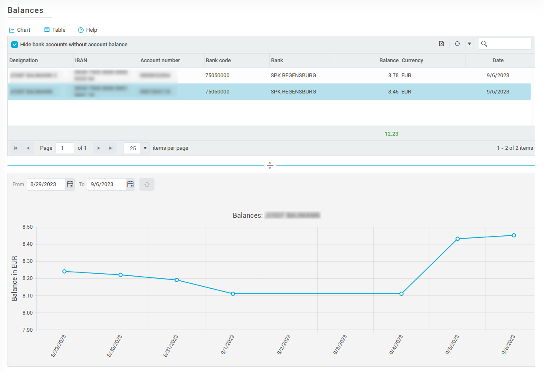Open the items per page dropdown
Screen dimensions: 544x373
coord(145,148)
